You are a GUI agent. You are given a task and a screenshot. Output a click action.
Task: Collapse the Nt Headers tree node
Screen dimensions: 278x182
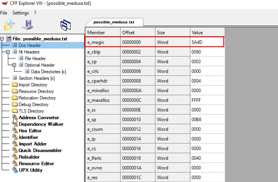click(8, 52)
